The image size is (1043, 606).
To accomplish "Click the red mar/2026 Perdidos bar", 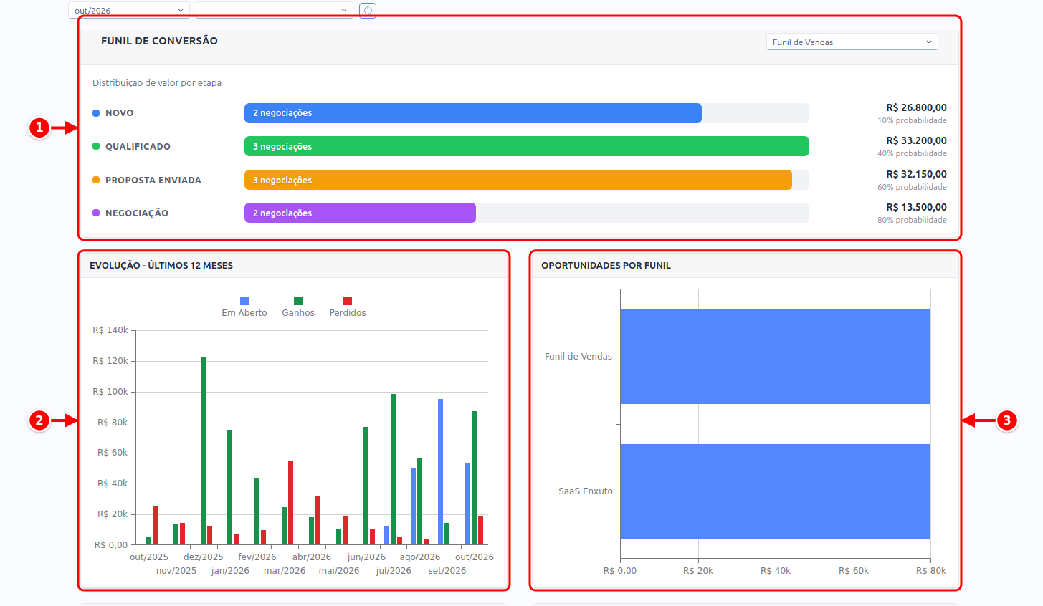I will pyautogui.click(x=291, y=503).
